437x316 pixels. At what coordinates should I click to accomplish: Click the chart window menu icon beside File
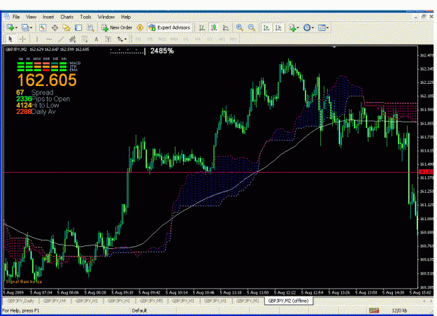click(x=6, y=17)
